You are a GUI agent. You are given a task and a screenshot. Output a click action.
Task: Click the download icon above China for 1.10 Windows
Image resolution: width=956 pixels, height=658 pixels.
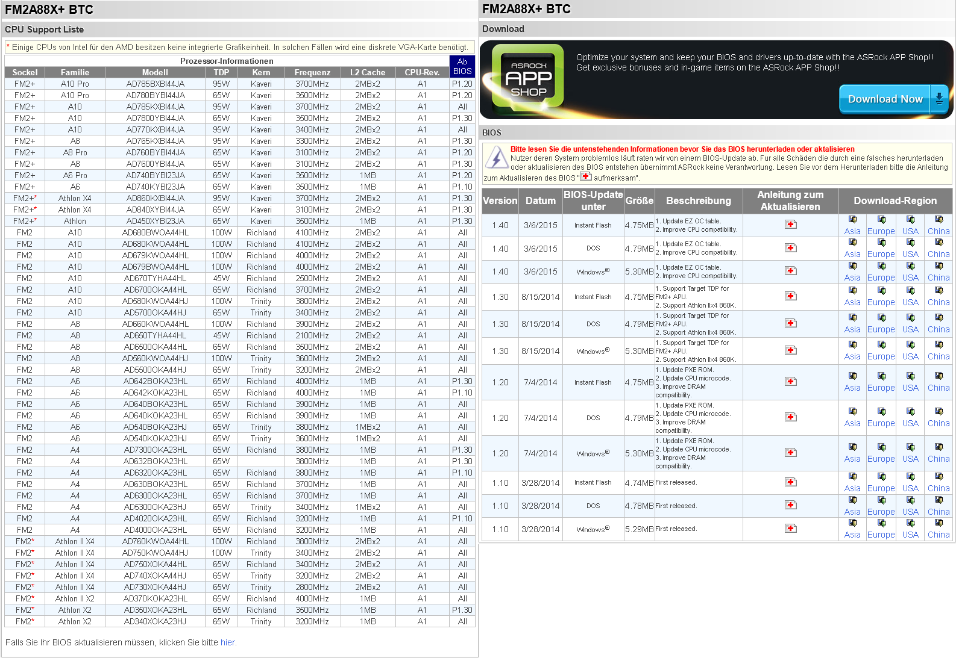[939, 523]
